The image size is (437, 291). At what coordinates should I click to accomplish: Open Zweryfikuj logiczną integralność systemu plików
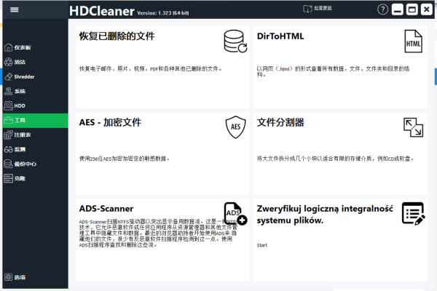click(325, 215)
